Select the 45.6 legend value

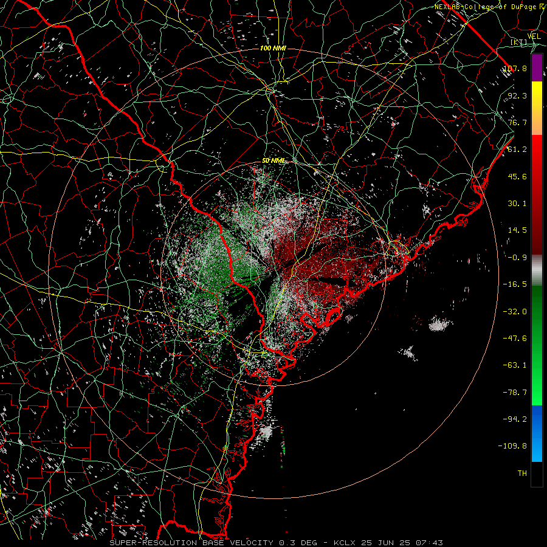[518, 176]
